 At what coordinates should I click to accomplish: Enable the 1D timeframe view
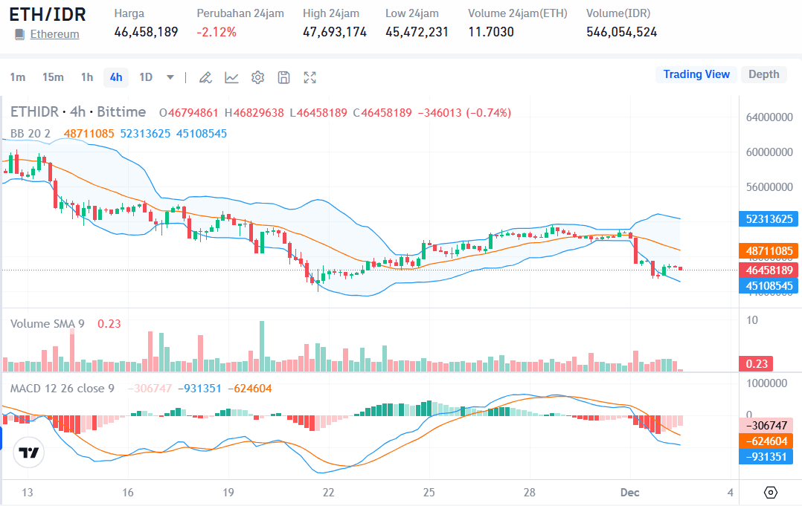pyautogui.click(x=144, y=77)
